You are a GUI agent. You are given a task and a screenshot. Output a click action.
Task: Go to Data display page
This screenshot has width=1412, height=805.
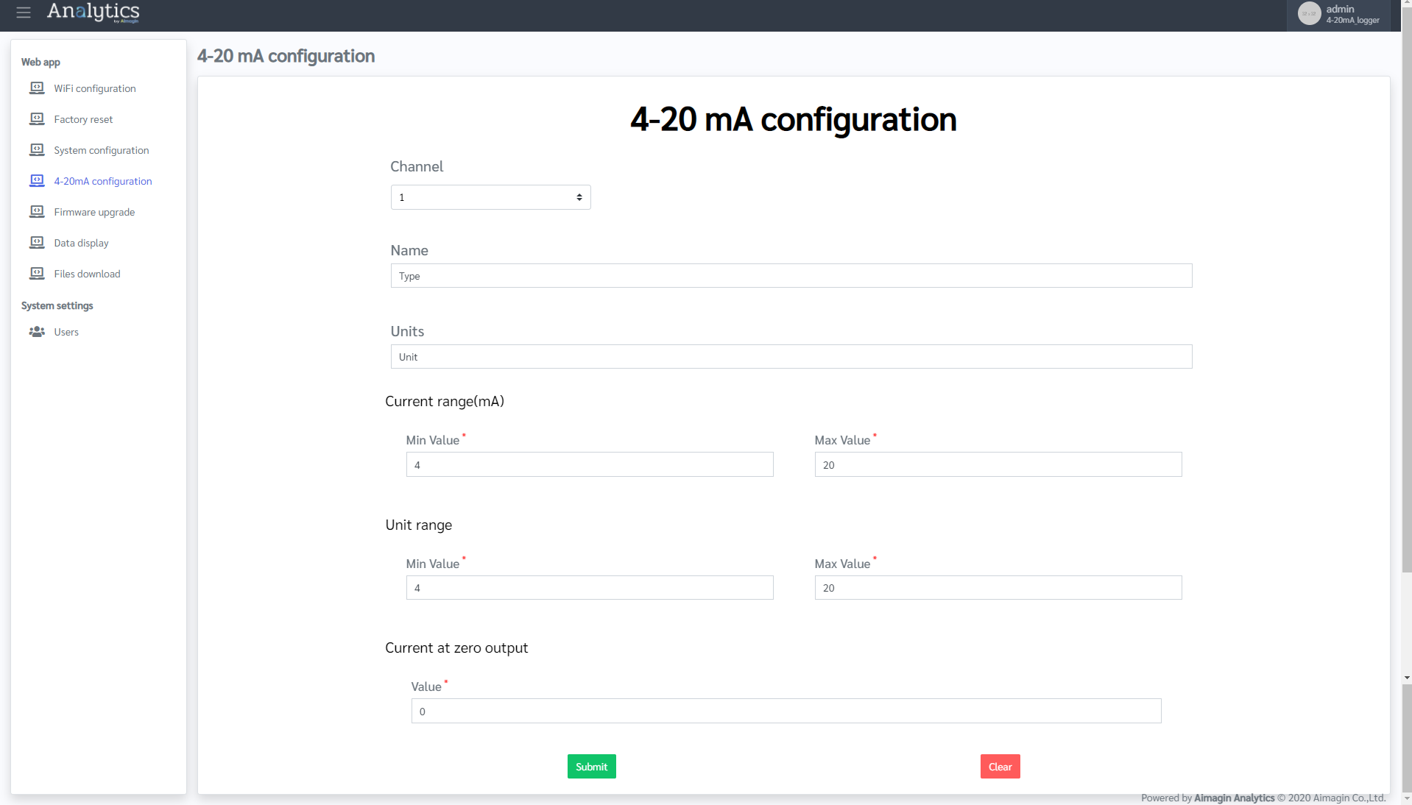pos(81,243)
